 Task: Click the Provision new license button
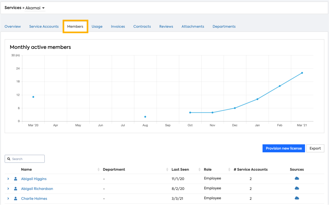pos(283,148)
